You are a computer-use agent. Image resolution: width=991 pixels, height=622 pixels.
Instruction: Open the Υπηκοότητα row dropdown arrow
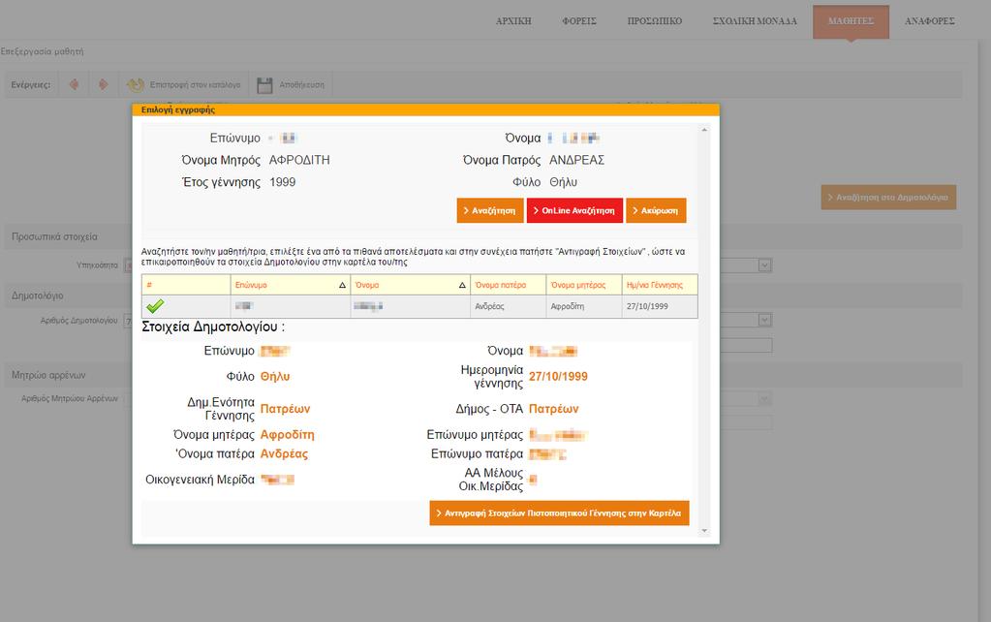pos(764,264)
